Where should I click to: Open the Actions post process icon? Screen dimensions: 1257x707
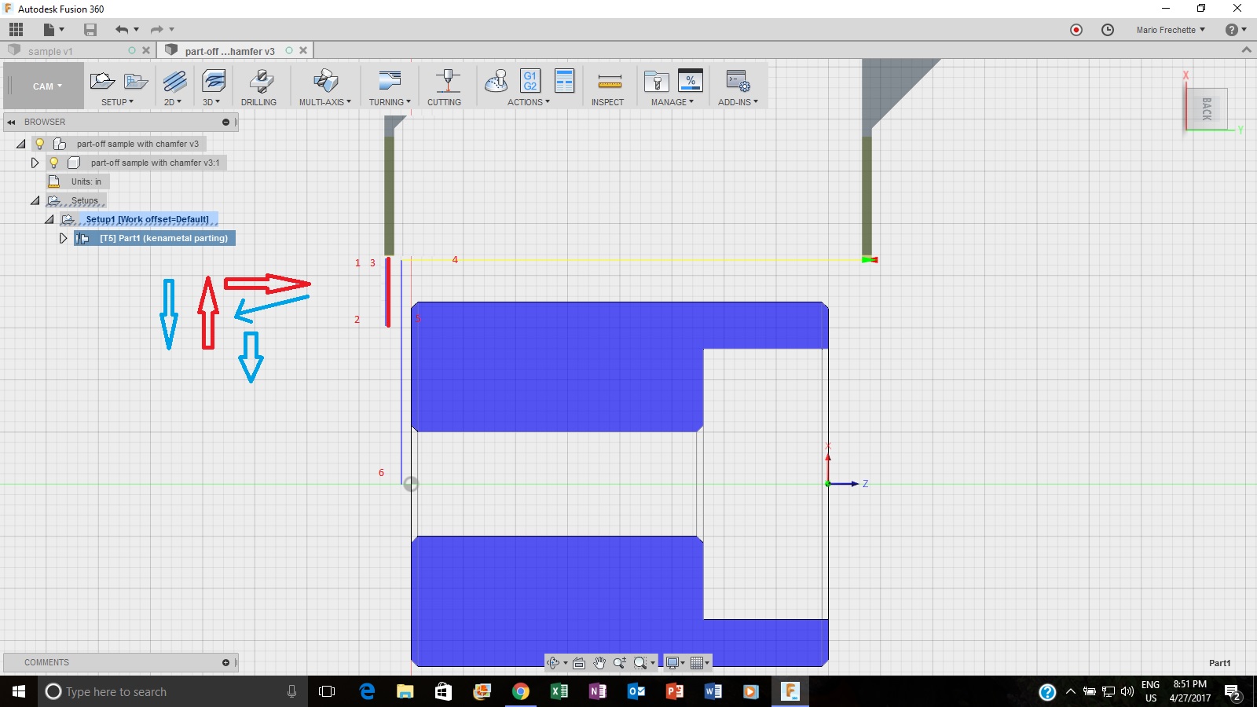click(x=528, y=82)
